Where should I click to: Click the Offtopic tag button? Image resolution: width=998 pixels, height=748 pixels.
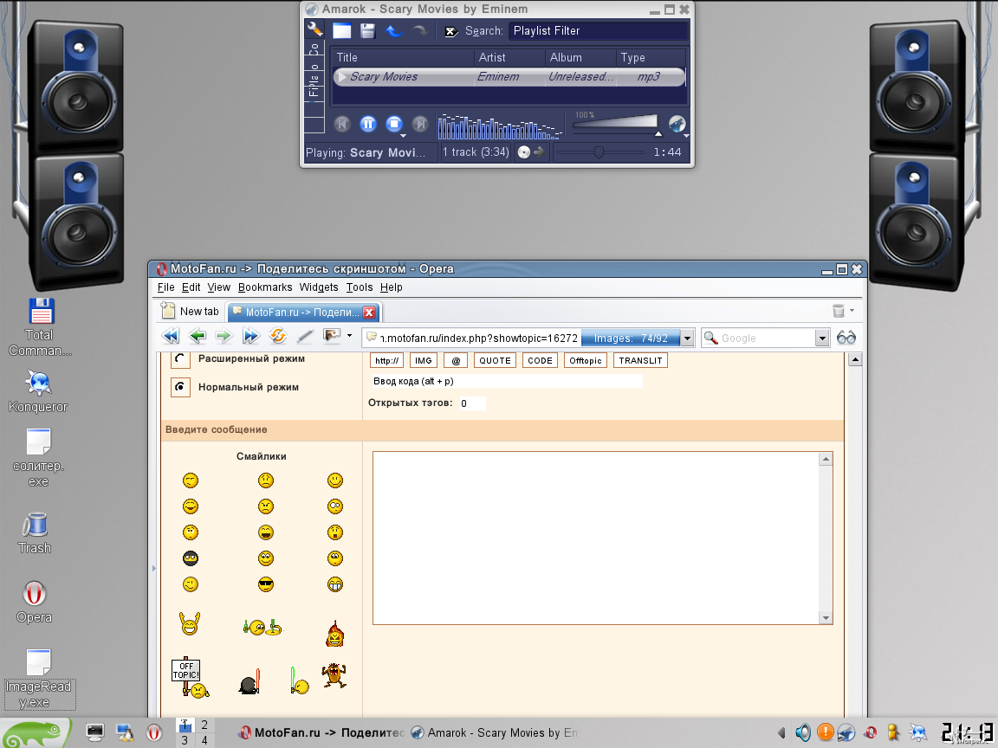(585, 361)
